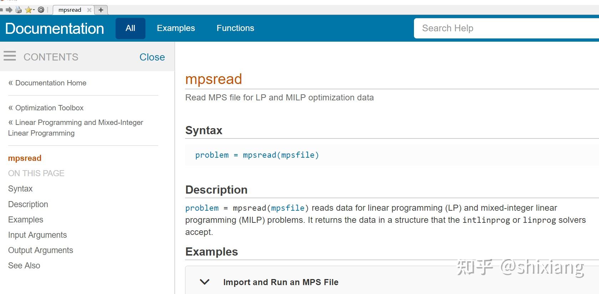Open a new tab with plus button
Screen dimensions: 599x294
(101, 10)
